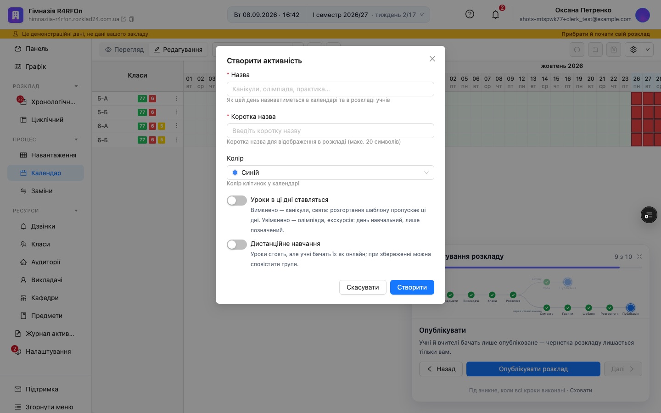Collapse the РЕСУРСИ sidebar section
Viewport: 661px width, 413px height.
coord(76,211)
